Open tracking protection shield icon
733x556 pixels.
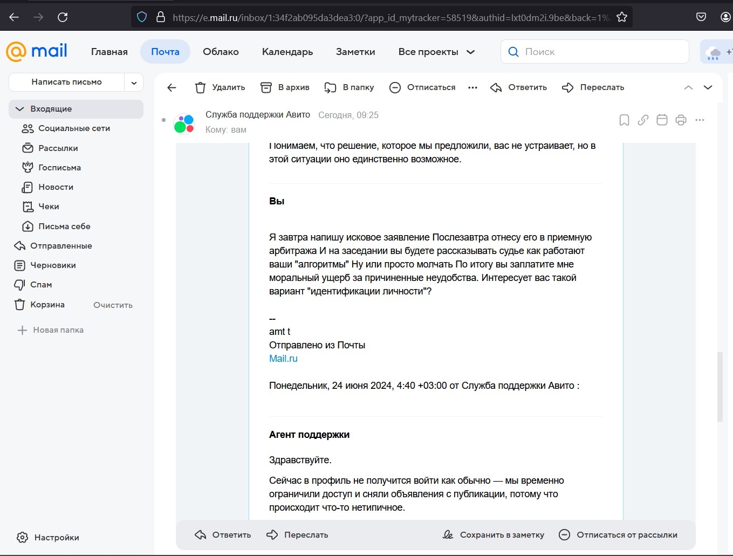coord(142,17)
